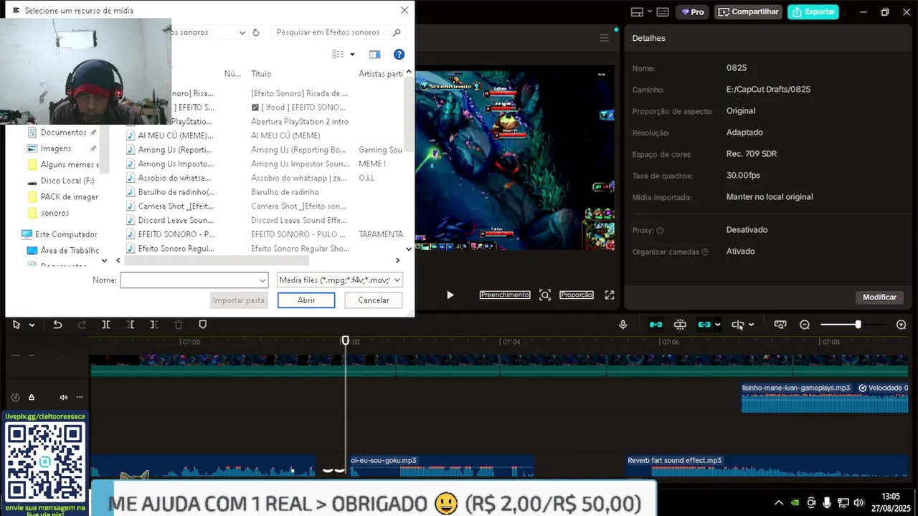Click the playhead marker on timeline ruler
The image size is (918, 516).
tap(345, 341)
